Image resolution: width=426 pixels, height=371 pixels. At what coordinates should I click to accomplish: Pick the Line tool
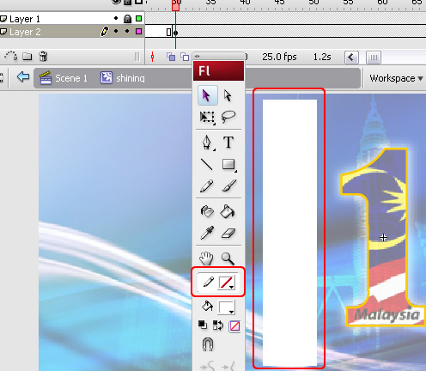[x=206, y=164]
